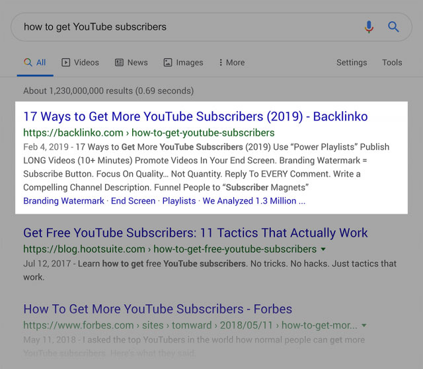
Task: Switch to the News tab
Action: [x=132, y=62]
